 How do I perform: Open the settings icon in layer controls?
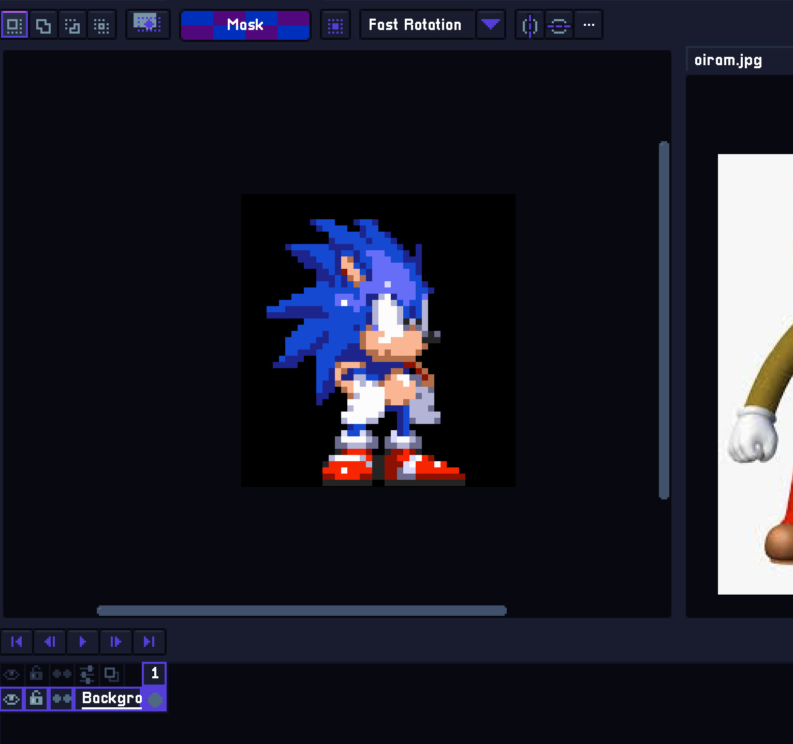(87, 674)
